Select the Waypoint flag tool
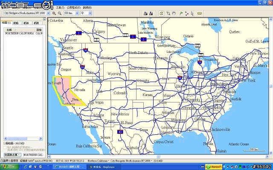The width and height of the screenshot is (273, 170). tap(181, 13)
